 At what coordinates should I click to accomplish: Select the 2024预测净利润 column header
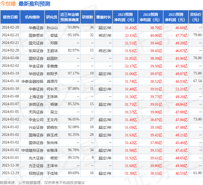click(151, 17)
